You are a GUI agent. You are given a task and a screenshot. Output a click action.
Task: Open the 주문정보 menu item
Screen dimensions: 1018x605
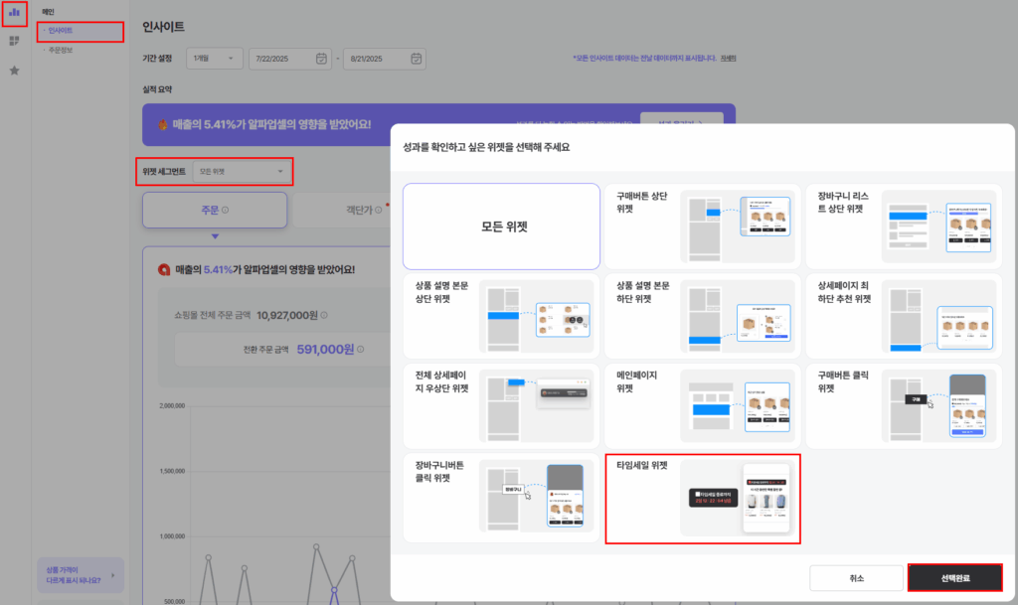(60, 51)
